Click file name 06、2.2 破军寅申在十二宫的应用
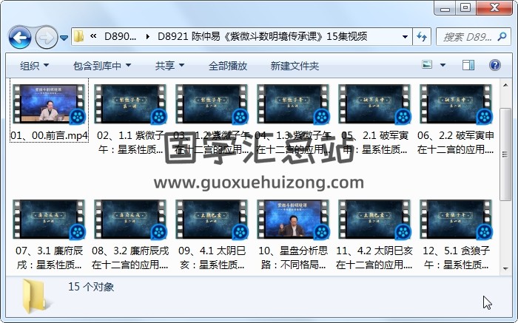The image size is (518, 323). pyautogui.click(x=456, y=143)
